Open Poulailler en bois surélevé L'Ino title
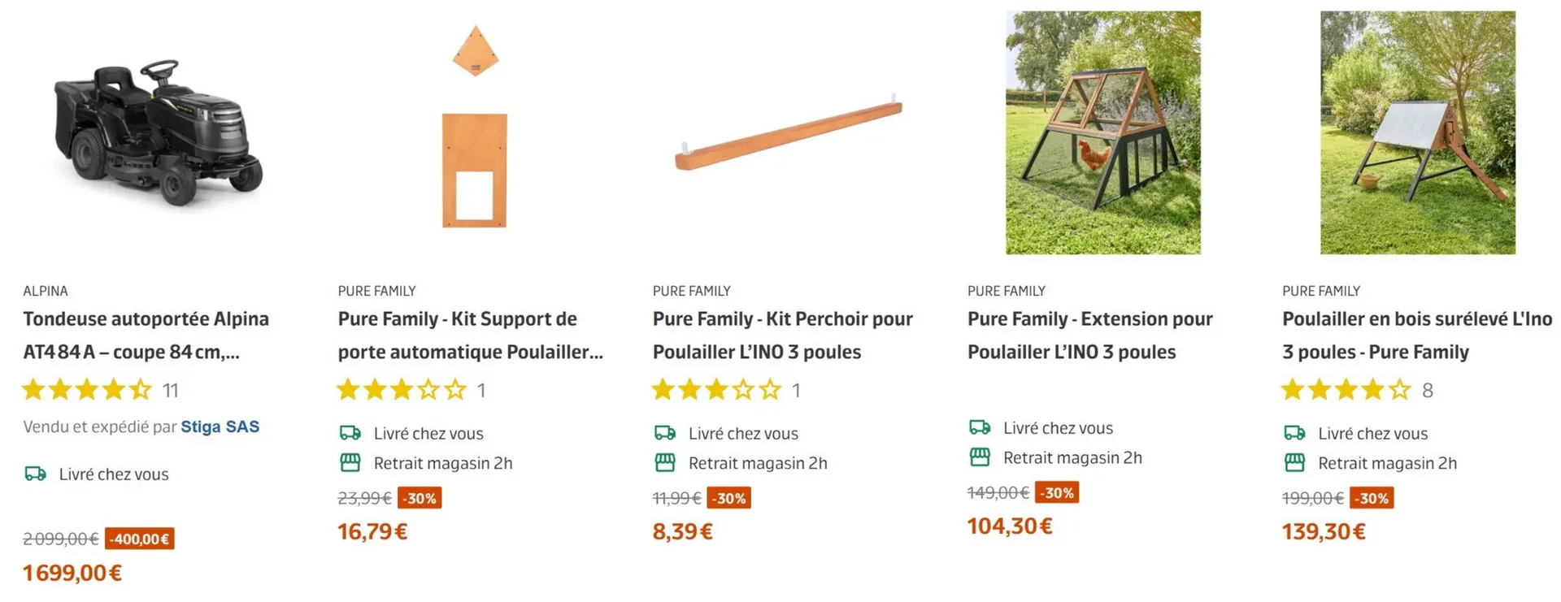 [x=1416, y=335]
